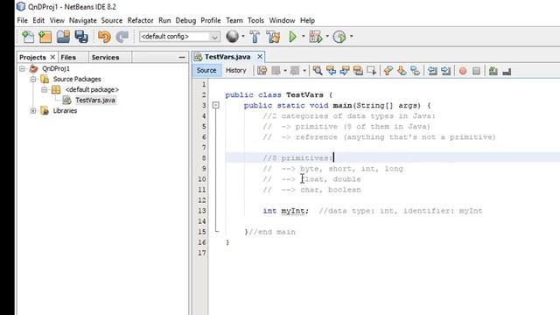Image resolution: width=560 pixels, height=315 pixels.
Task: Click the Stop Macro Recording square icon
Action: coord(476,71)
